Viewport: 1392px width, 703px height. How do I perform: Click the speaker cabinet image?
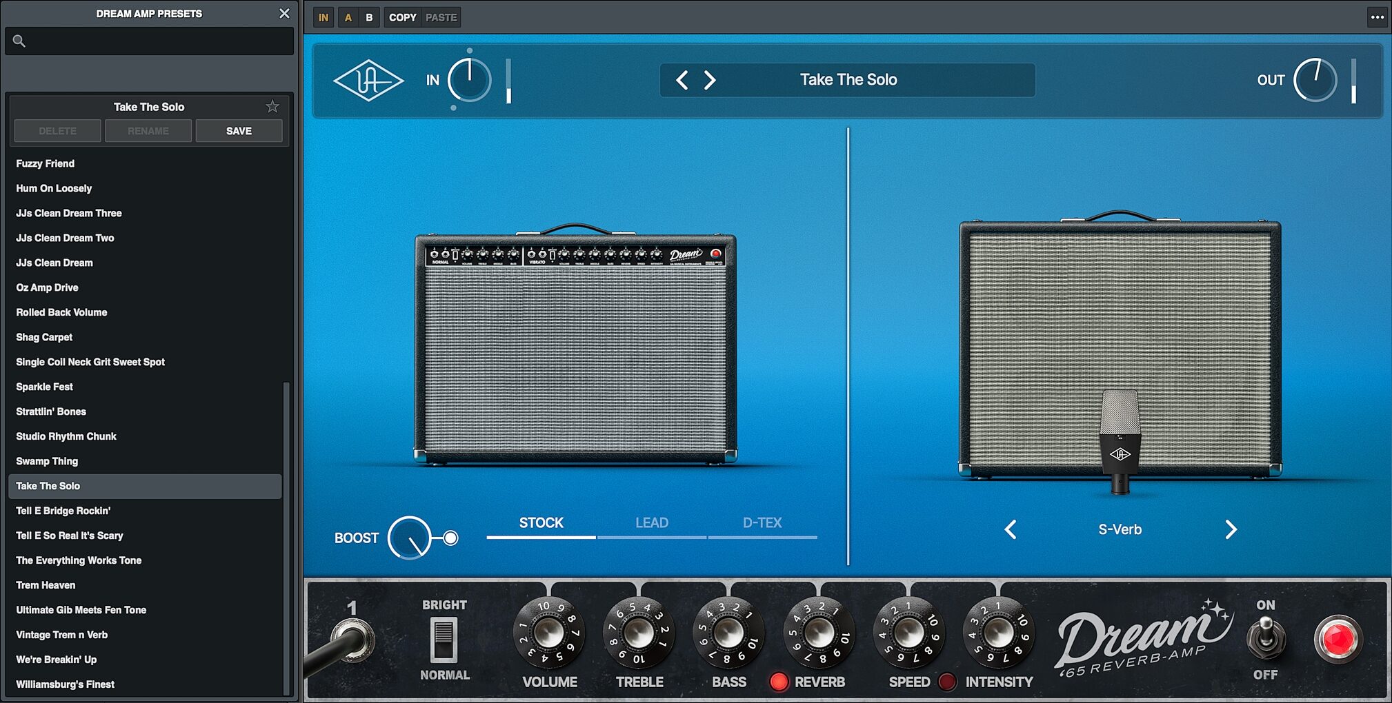coord(1120,345)
